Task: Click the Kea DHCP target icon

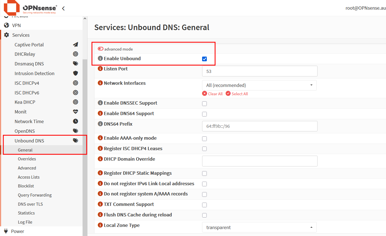Action: [x=75, y=102]
